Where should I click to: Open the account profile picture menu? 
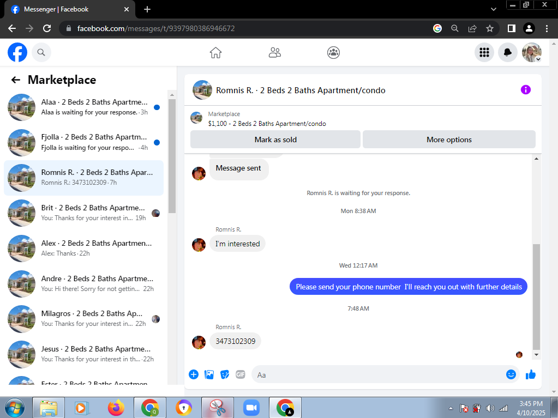531,52
